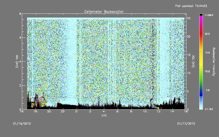Click the 25 tick on the kft axis
This screenshot has height=137, width=219.
tap(189, 18)
